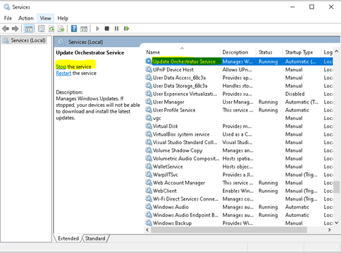Select the User Data Access_68c3a service
The width and height of the screenshot is (341, 253).
[x=239, y=77]
